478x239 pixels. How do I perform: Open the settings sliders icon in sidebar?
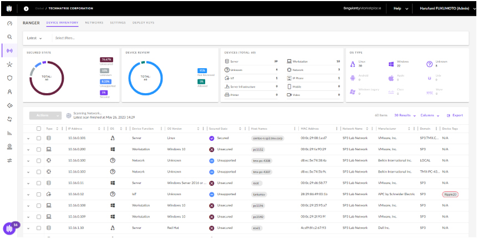click(x=9, y=160)
